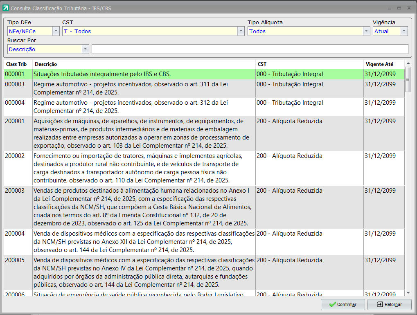Select row 200003 Cesta Básica Nacional de Alimentos
417x315 pixels.
143,207
